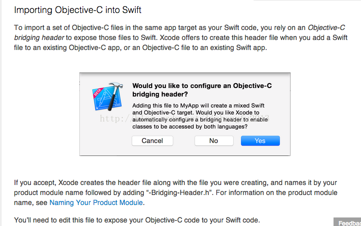Confirm with the blue Yes button
Screen dimensions: 361x226
pyautogui.click(x=260, y=140)
